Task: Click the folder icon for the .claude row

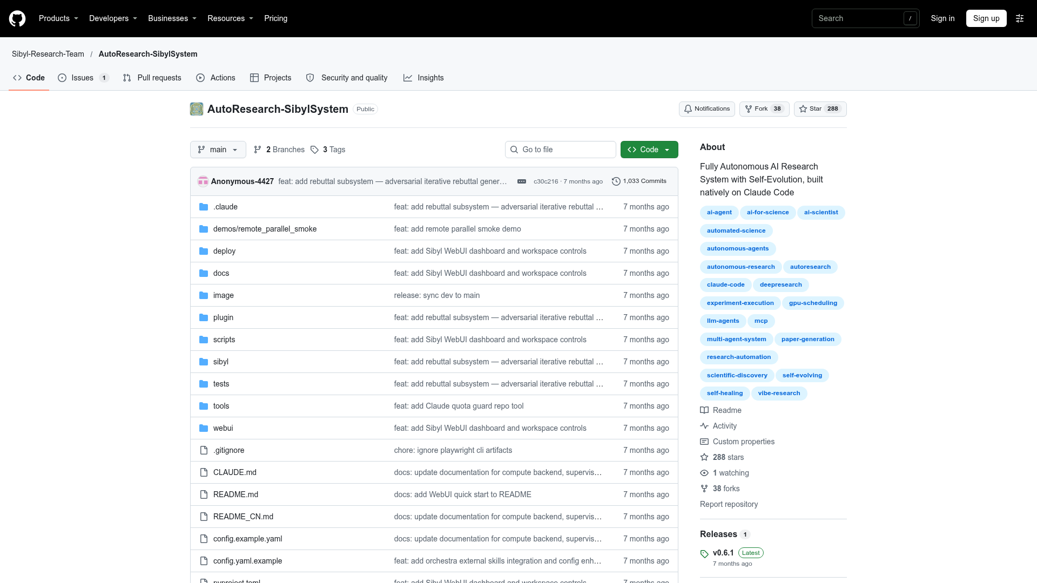Action: pyautogui.click(x=204, y=207)
